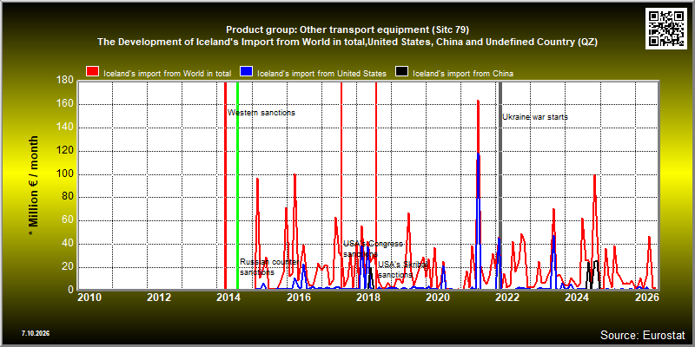Viewport: 695px width, 347px height.
Task: Click the QR code image
Action: click(666, 29)
